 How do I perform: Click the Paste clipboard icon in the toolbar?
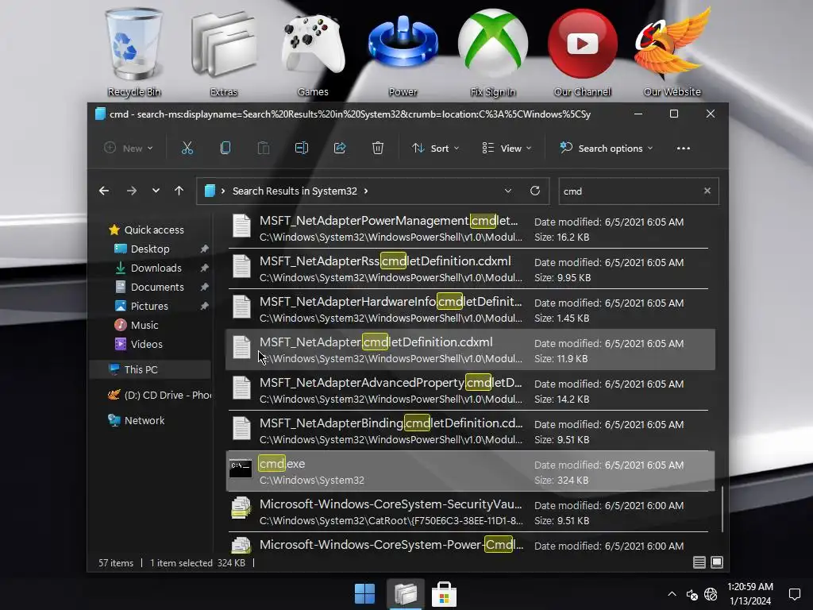tap(264, 149)
